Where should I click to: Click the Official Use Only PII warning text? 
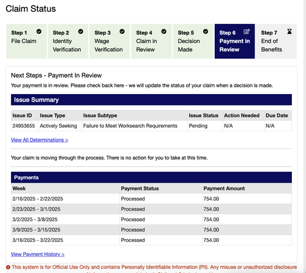point(154,267)
